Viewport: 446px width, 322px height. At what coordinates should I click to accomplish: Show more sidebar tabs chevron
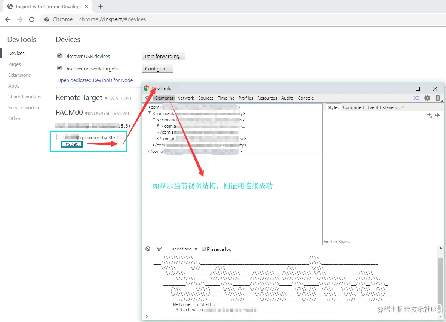(x=403, y=107)
